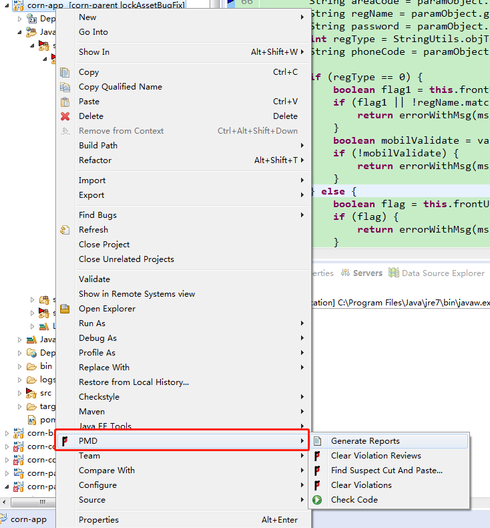Click the logs folder icon
This screenshot has height=528, width=490.
[x=31, y=380]
